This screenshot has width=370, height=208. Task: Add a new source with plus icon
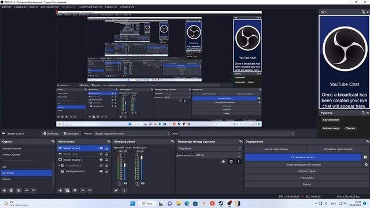[x=60, y=190]
